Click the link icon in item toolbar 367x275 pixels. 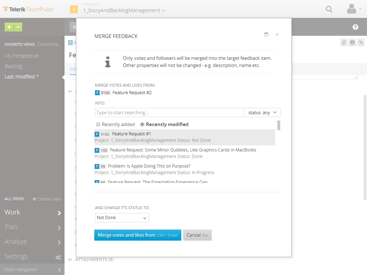click(x=361, y=42)
